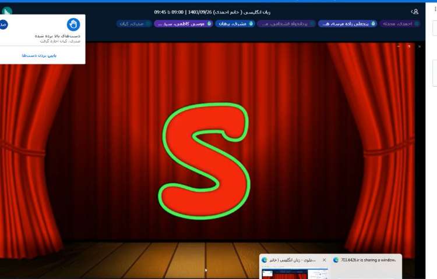Close the 'زبان انگلیسی' taskbar window preview
The image size is (437, 279).
click(x=324, y=260)
